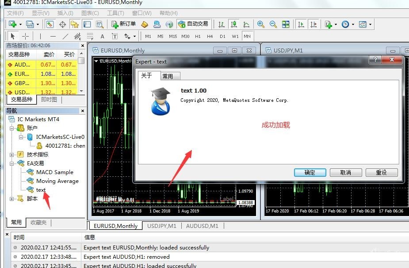Click the Market Watch scrollbar down arrow
The height and width of the screenshot is (268, 409).
(82, 91)
